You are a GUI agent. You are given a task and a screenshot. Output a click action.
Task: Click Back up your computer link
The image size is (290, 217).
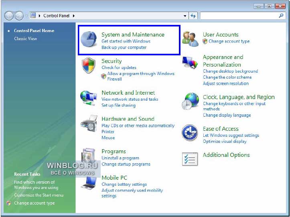(x=124, y=47)
